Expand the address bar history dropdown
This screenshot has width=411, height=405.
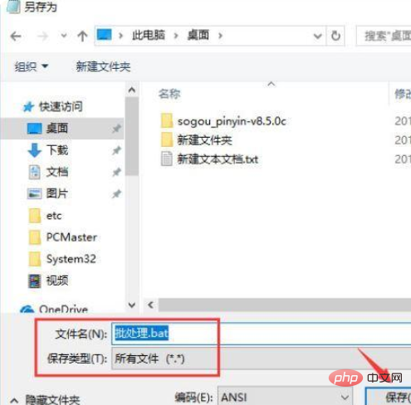tap(317, 36)
